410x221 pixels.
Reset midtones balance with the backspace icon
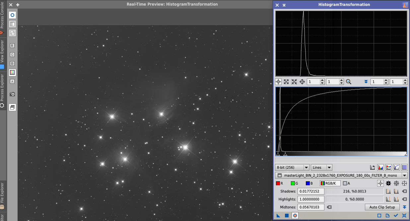(329, 207)
